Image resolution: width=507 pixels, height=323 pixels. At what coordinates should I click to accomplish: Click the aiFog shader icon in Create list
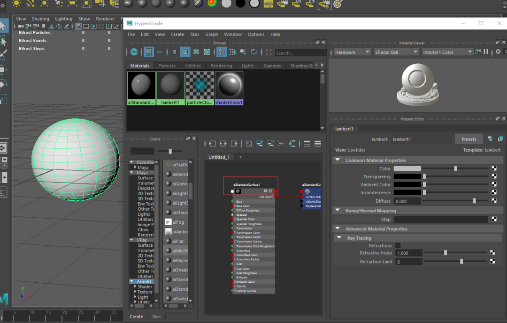point(169,222)
